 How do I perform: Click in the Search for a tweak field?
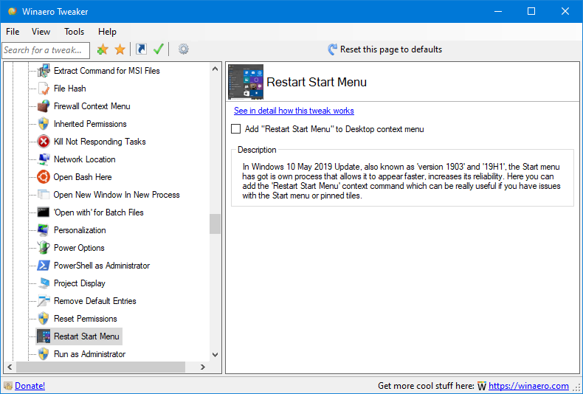(46, 50)
